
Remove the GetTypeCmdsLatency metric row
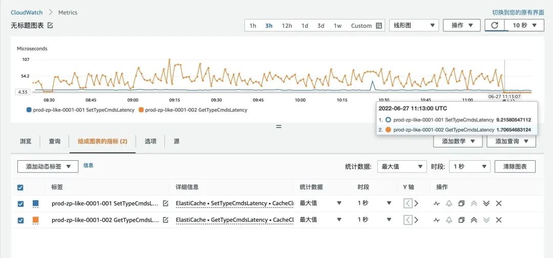(x=499, y=220)
